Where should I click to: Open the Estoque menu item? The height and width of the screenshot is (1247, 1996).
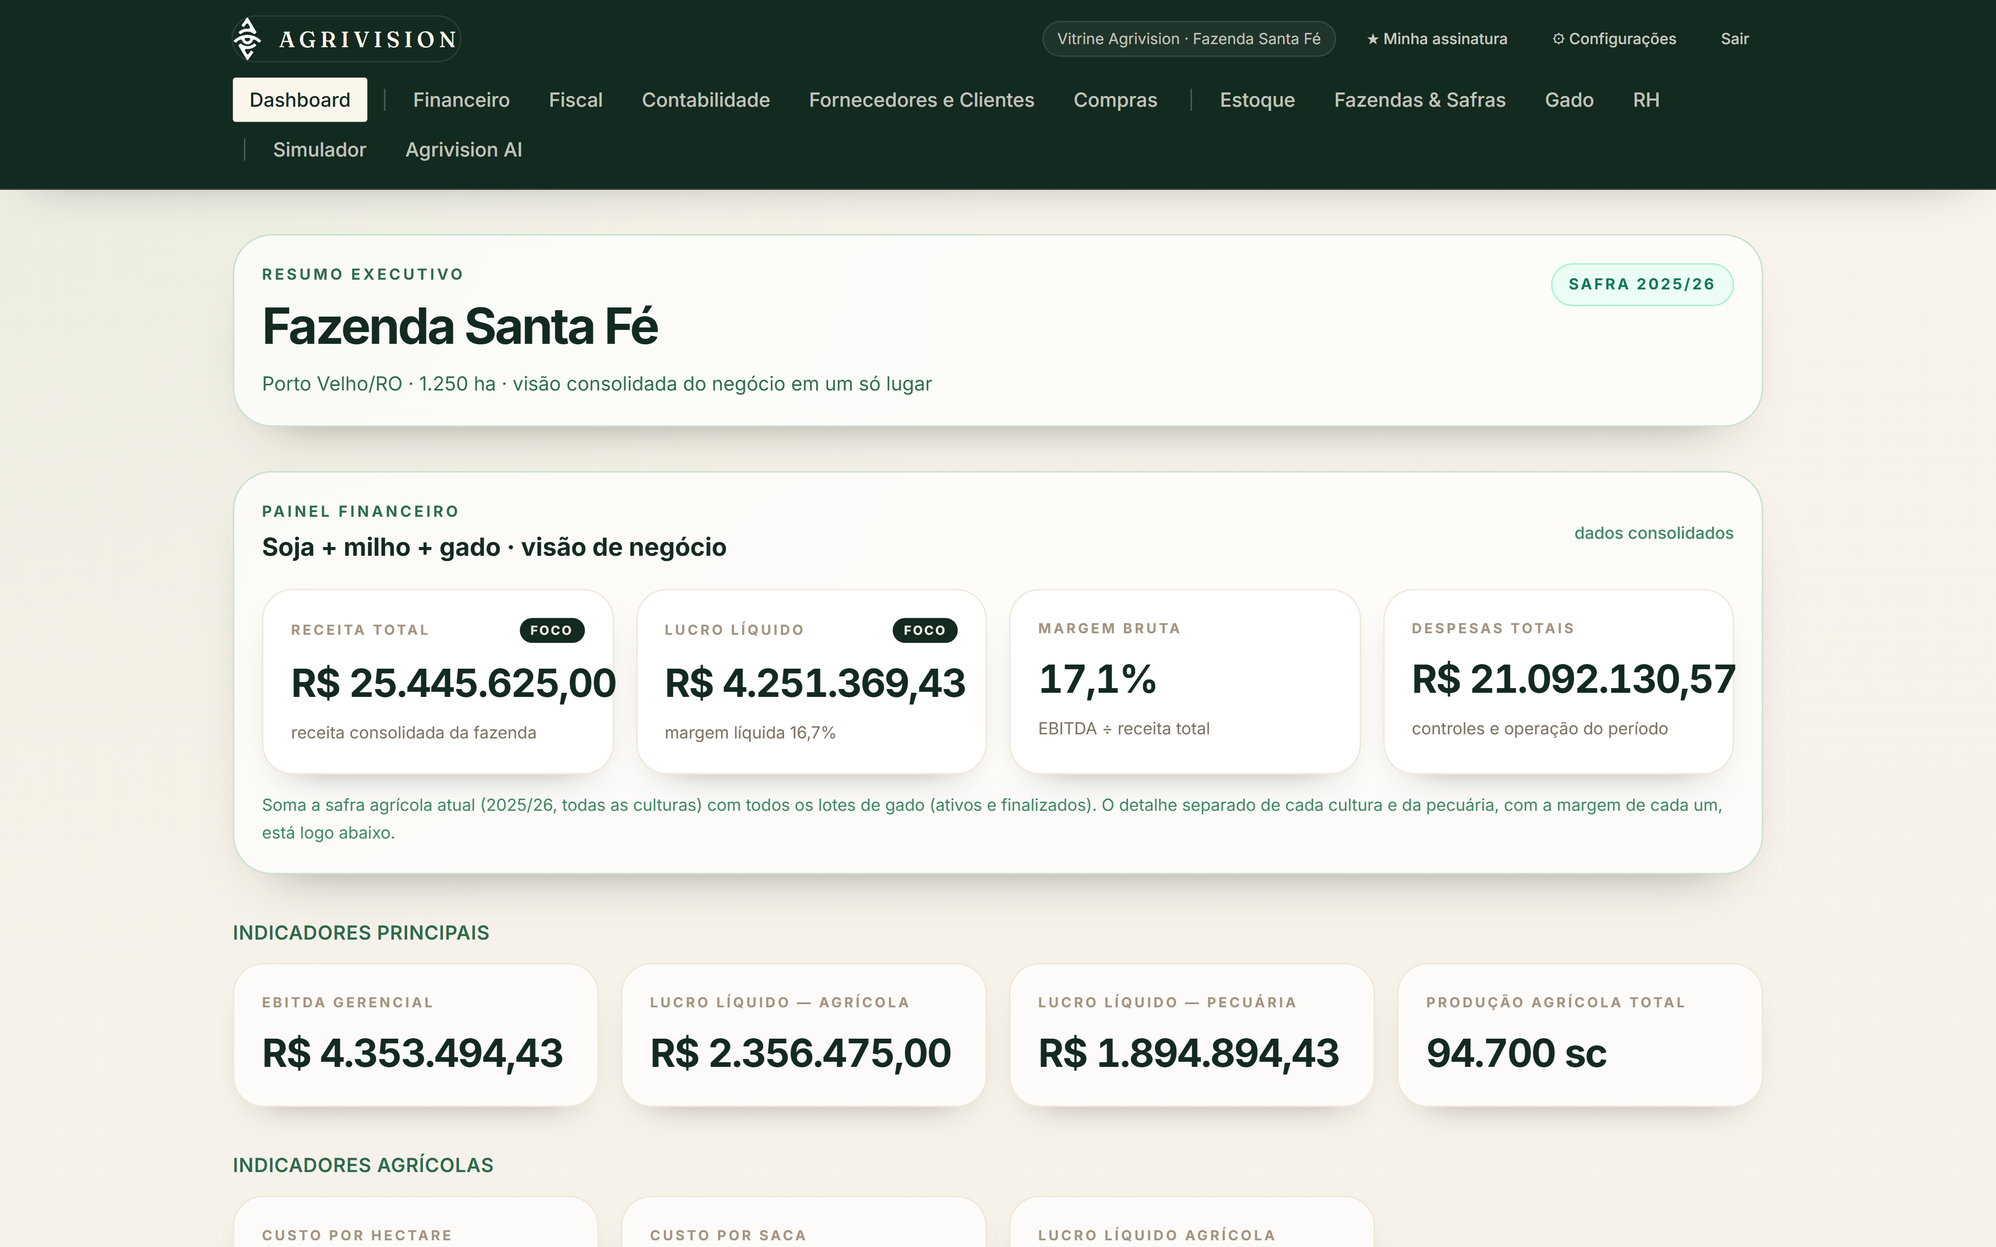[x=1257, y=100]
